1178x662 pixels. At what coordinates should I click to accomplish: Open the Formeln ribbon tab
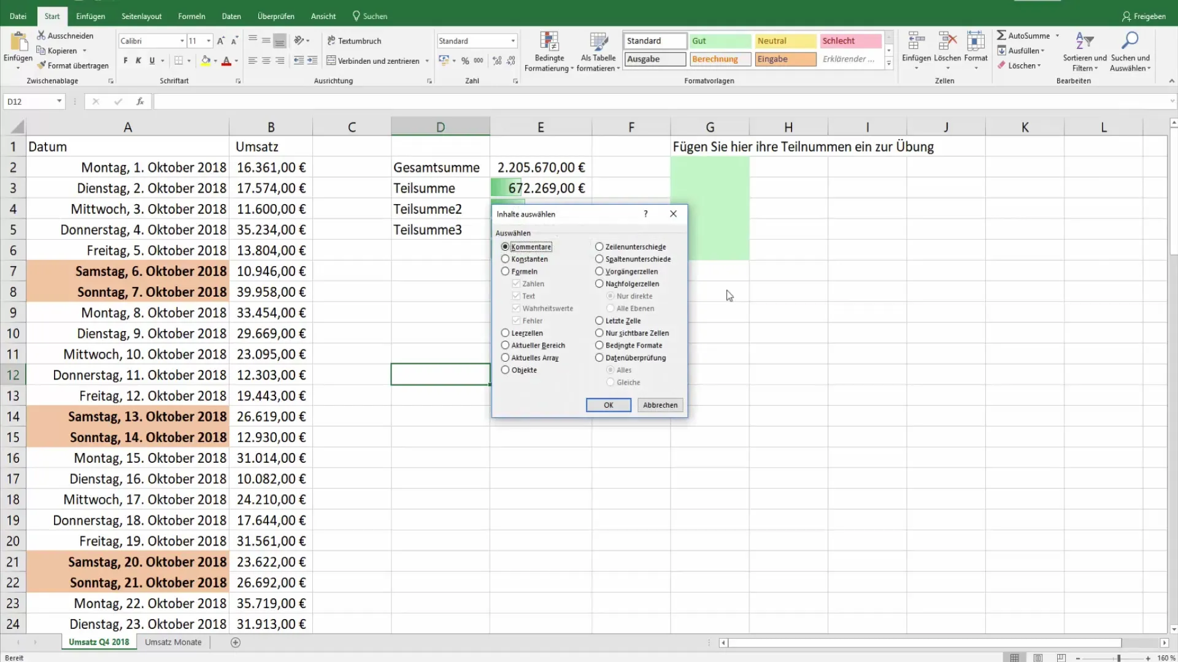pos(191,16)
